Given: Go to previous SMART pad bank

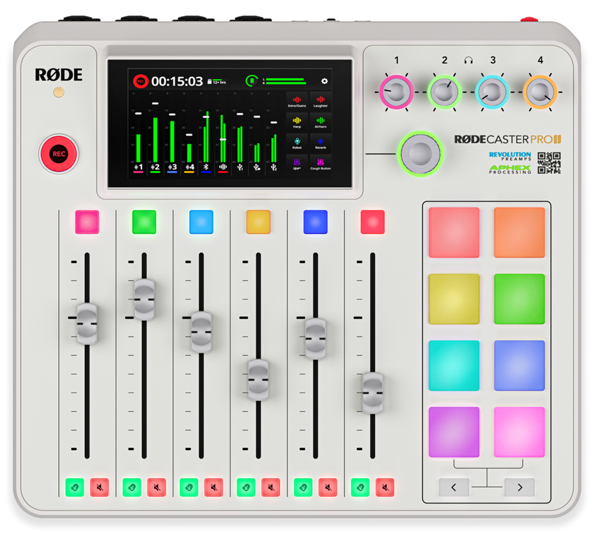Looking at the screenshot, I should coord(454,487).
